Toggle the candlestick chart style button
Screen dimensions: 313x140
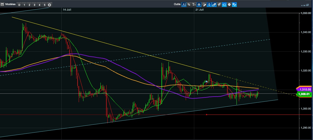click(209, 4)
